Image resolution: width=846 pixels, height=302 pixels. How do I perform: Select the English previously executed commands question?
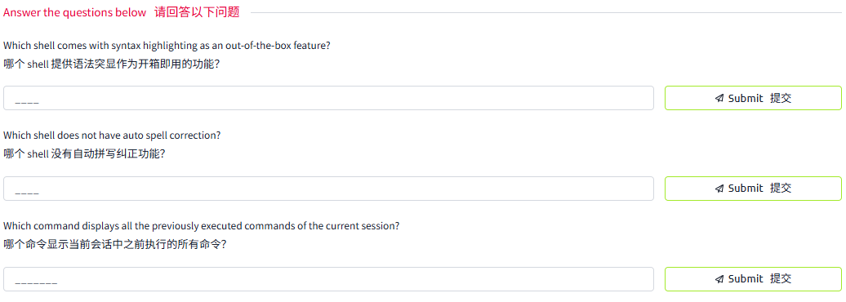(201, 225)
